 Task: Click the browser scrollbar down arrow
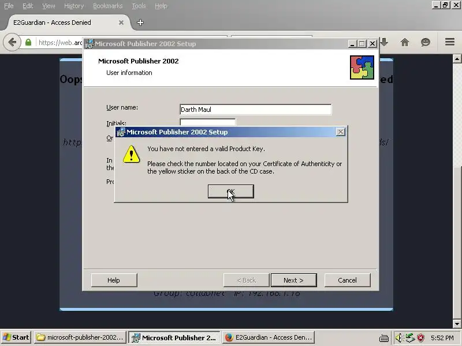(457, 324)
